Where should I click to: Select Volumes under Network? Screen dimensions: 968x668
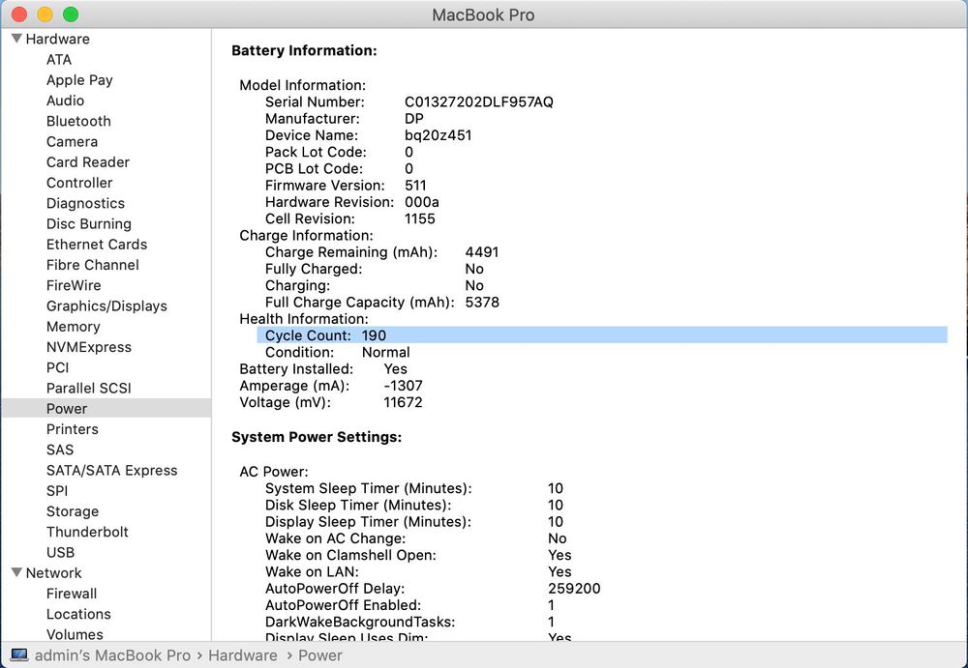[x=75, y=634]
